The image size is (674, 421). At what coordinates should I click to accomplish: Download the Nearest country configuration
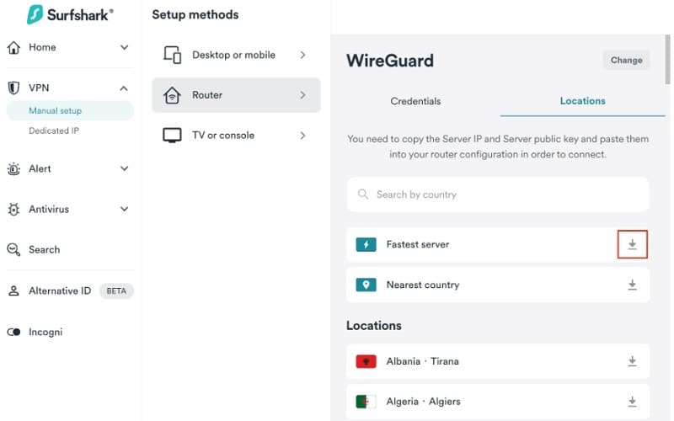tap(632, 285)
